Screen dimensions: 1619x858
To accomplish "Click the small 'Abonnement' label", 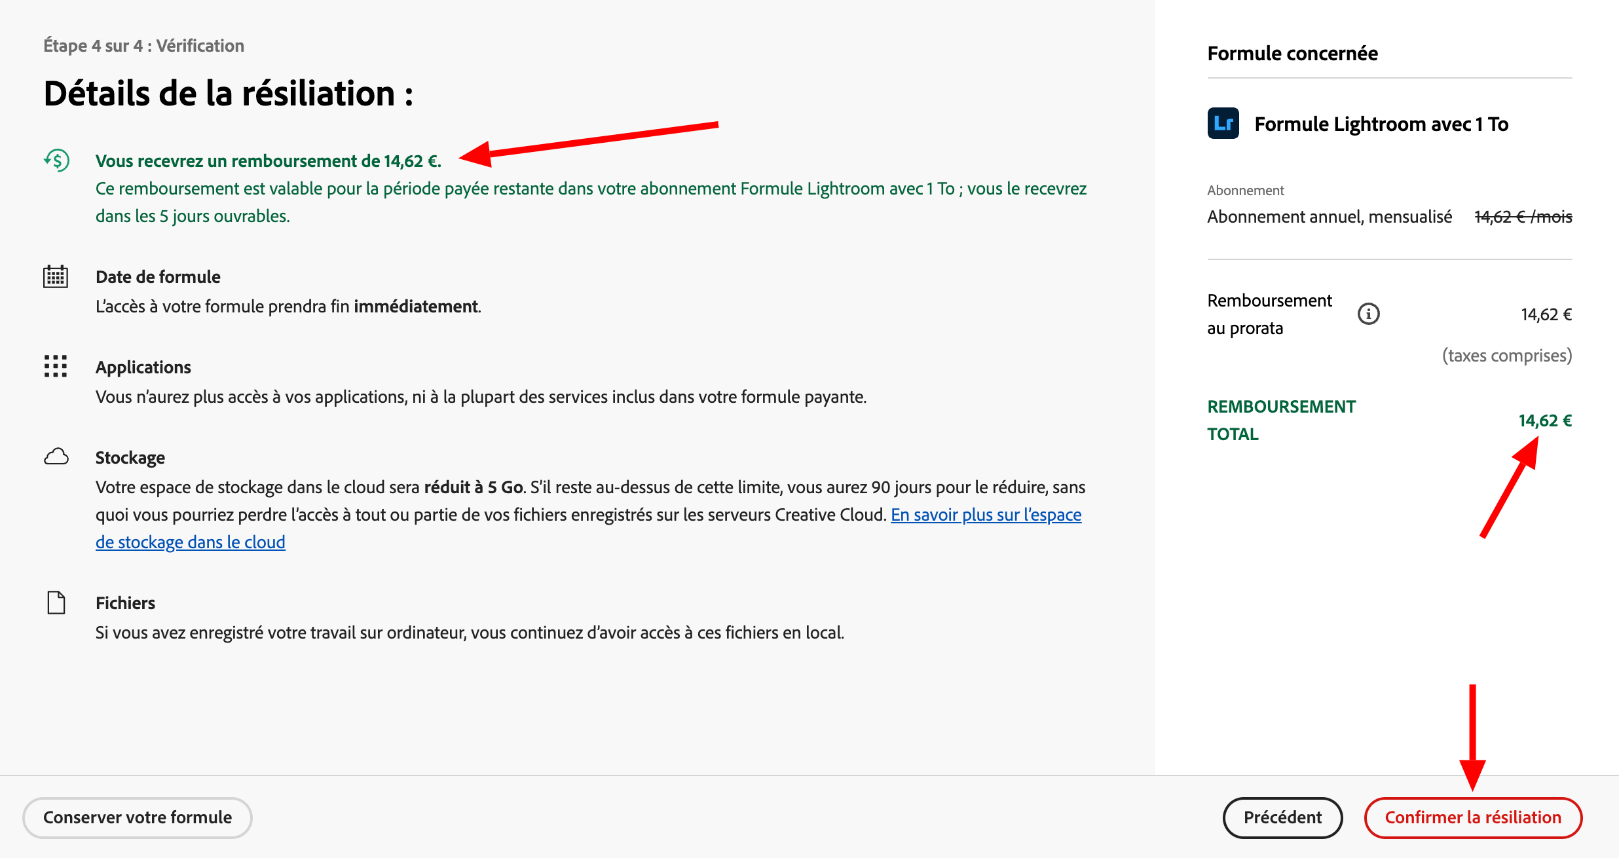I will [x=1246, y=191].
